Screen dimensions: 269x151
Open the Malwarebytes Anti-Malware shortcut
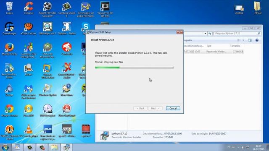point(29,91)
